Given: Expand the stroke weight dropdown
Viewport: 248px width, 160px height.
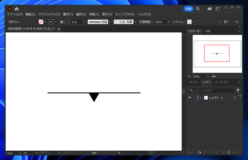Looking at the screenshot, I should coord(84,22).
